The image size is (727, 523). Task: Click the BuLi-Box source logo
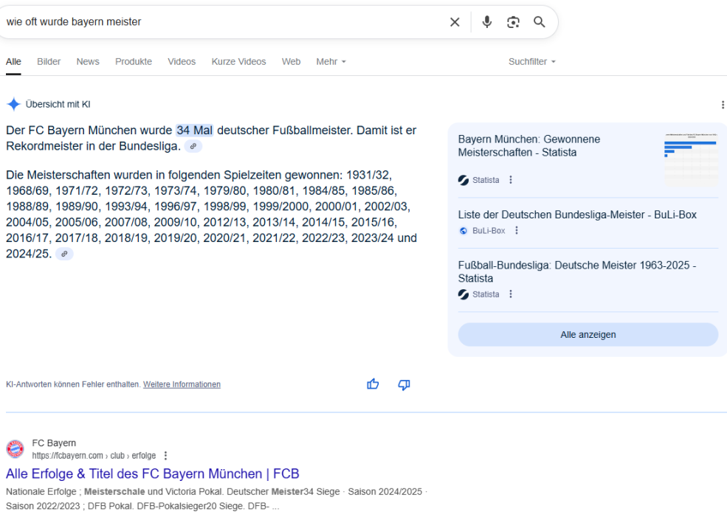point(463,230)
